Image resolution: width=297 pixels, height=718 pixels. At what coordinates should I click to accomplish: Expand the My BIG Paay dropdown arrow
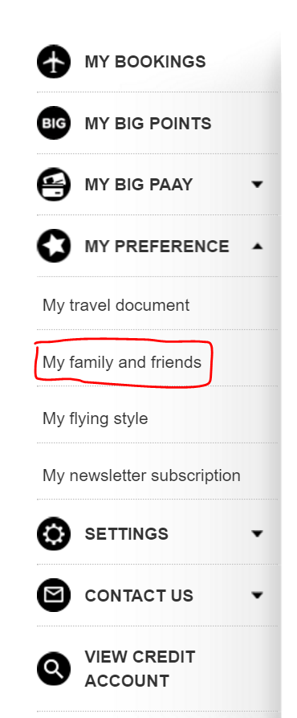(258, 185)
